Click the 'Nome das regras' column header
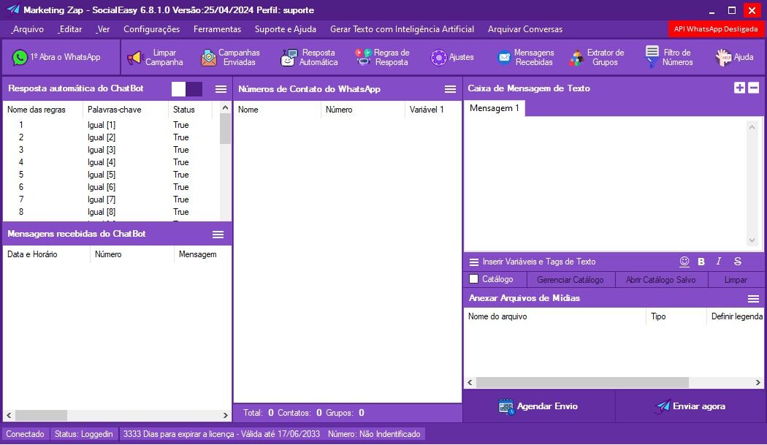Viewport: 767px width, 445px height. pyautogui.click(x=43, y=110)
